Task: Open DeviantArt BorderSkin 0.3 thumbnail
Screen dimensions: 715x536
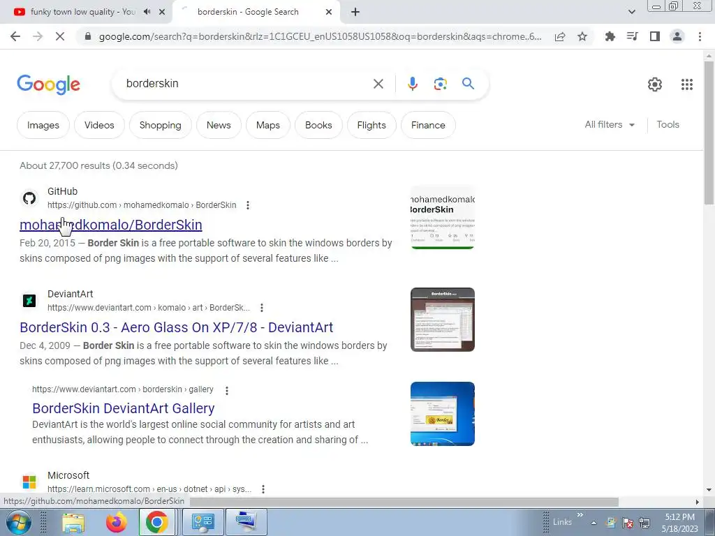Action: pyautogui.click(x=442, y=320)
